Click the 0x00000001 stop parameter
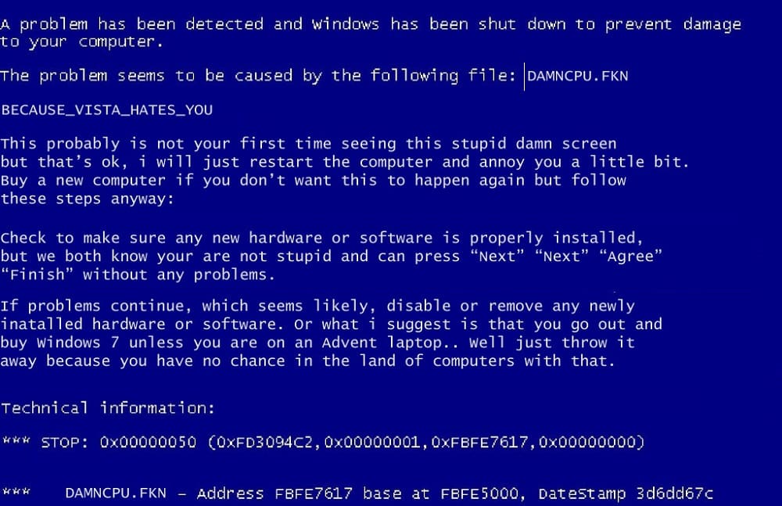Viewport: 782px width, 506px height. coord(372,442)
